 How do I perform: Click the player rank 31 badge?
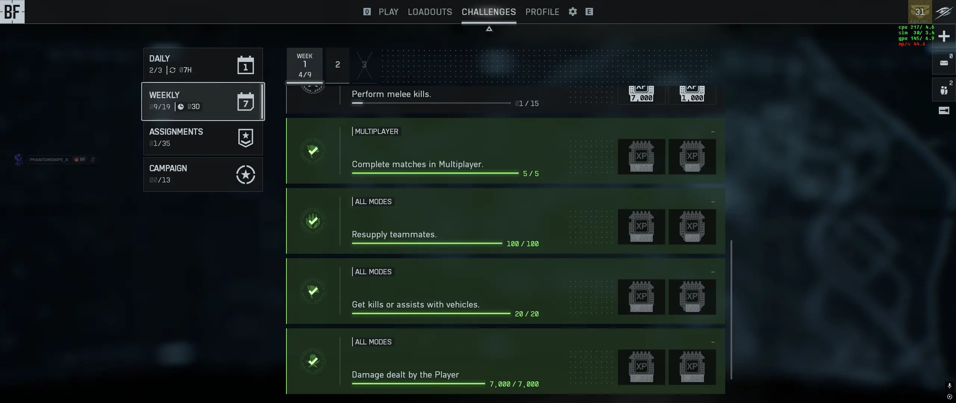coord(920,12)
